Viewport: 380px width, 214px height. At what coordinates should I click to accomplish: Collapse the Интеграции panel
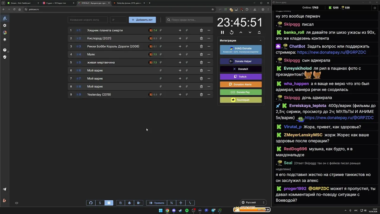coord(260,40)
